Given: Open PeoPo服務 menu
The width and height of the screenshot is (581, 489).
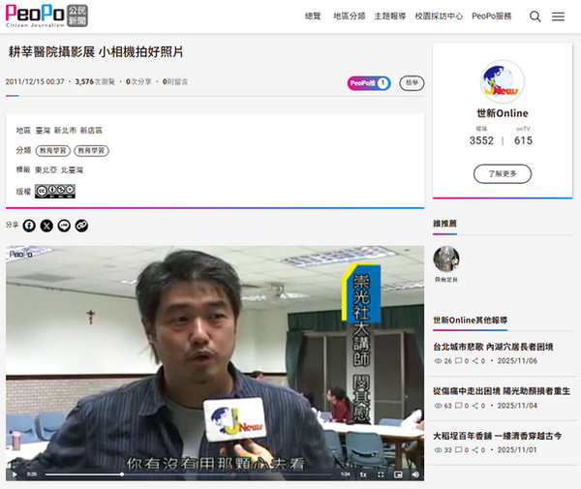Looking at the screenshot, I should click(491, 16).
